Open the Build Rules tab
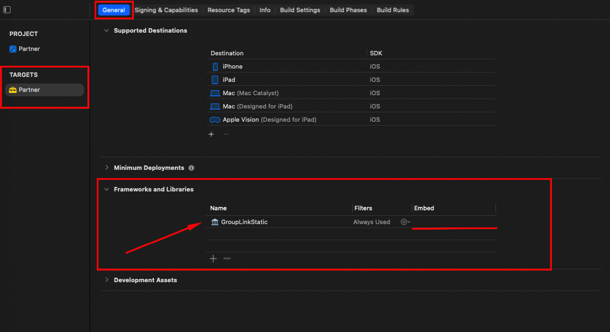The width and height of the screenshot is (610, 332). (x=393, y=10)
